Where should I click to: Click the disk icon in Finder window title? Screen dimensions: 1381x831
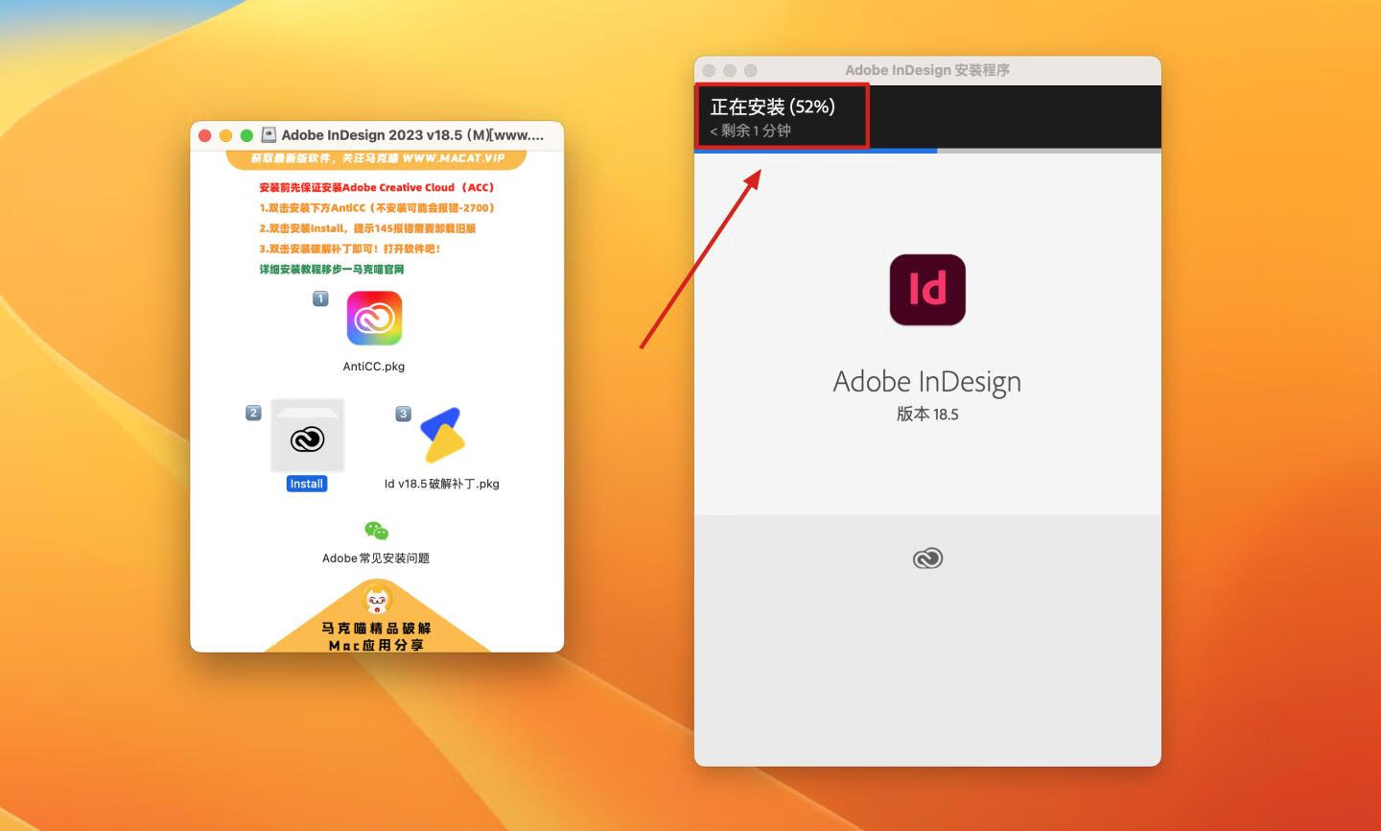pyautogui.click(x=269, y=135)
